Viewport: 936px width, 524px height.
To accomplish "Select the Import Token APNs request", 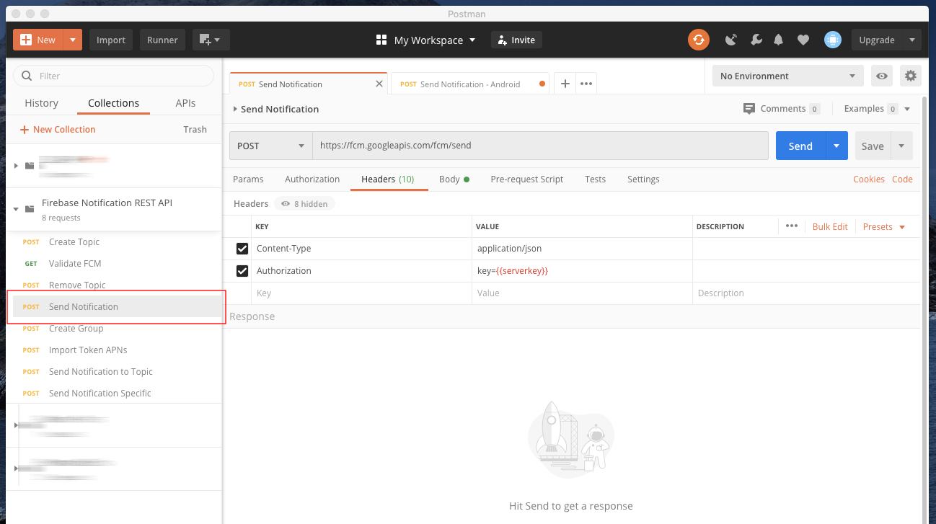I will click(115, 350).
